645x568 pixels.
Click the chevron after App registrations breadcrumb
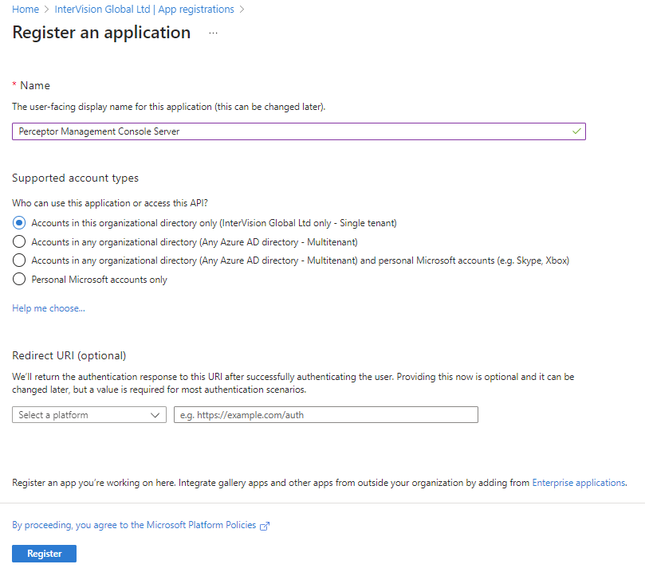pos(242,10)
